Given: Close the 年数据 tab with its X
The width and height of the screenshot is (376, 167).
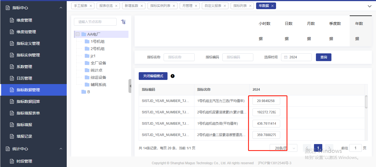Looking at the screenshot, I should [272, 6].
